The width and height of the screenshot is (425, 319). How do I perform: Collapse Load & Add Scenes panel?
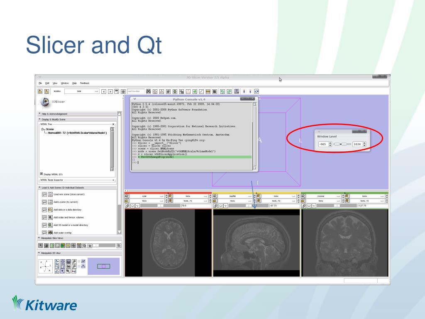point(78,188)
